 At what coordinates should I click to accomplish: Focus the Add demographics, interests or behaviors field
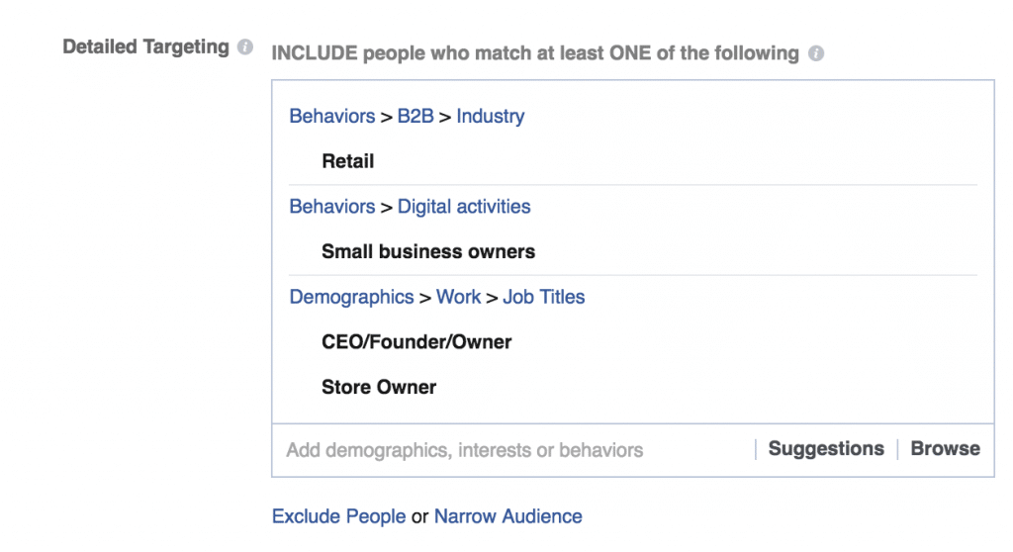click(513, 450)
